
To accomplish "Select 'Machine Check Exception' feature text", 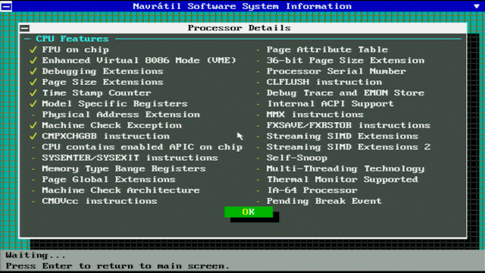I will click(111, 125).
